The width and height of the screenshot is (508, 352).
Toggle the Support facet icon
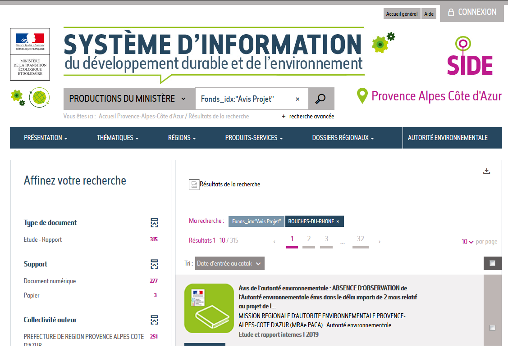(x=154, y=264)
